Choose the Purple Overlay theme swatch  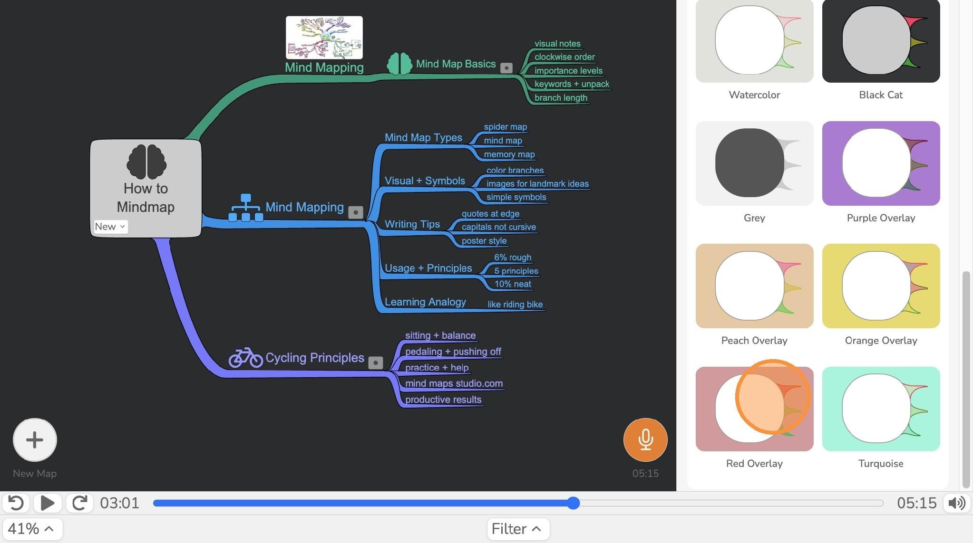pos(881,163)
